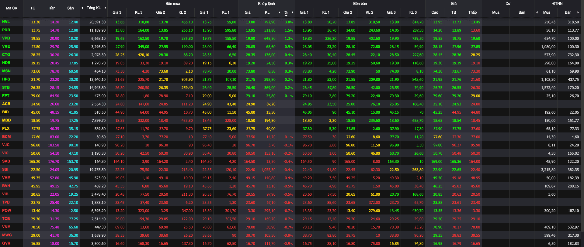Viewport: 584px width, 247px height.
Task: Toggle the sort indicator under % header
Action: pos(286,15)
